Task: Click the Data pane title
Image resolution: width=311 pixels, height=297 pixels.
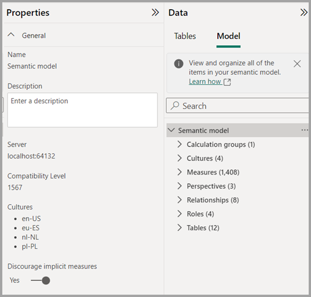Action: click(x=178, y=13)
